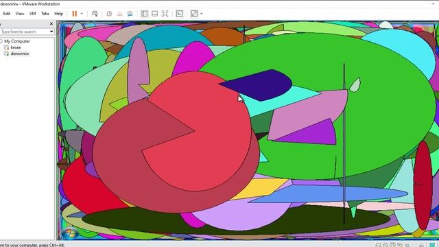Select My Computer in the library tree
Viewport: 439px width, 247px height.
(x=16, y=41)
